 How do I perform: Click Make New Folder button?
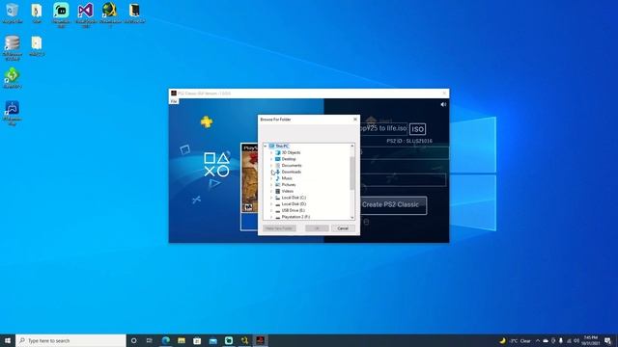pos(279,228)
